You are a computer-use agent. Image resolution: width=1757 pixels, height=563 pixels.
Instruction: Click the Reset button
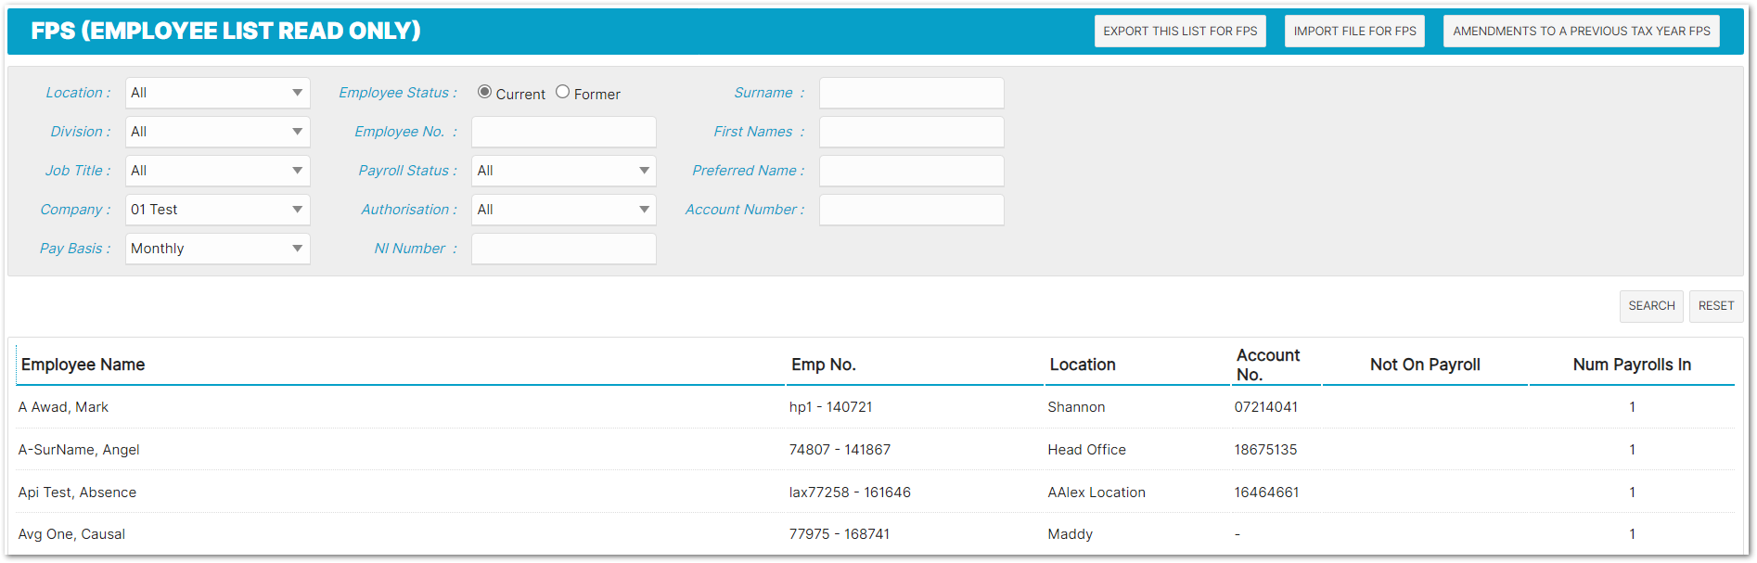click(1716, 306)
